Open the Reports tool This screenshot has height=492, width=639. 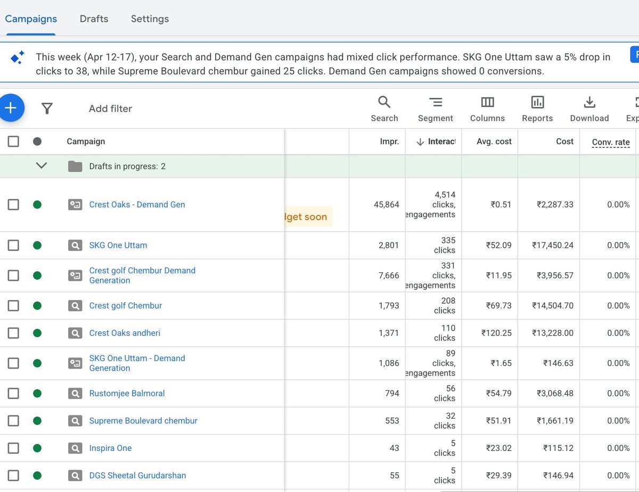click(537, 109)
